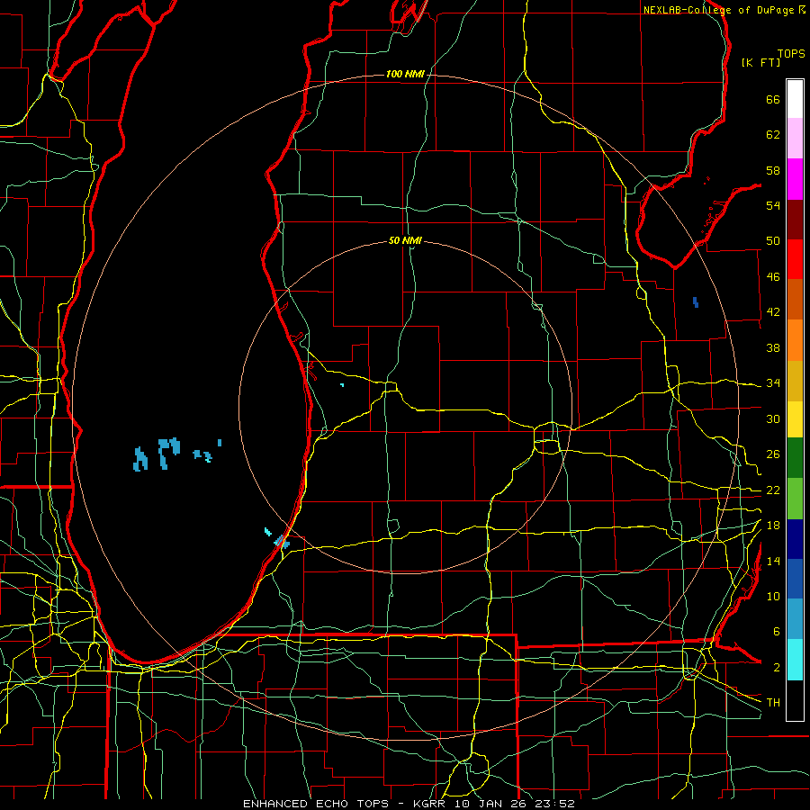Click the 22 legend value
Screen dimensions: 810x810
tap(773, 490)
